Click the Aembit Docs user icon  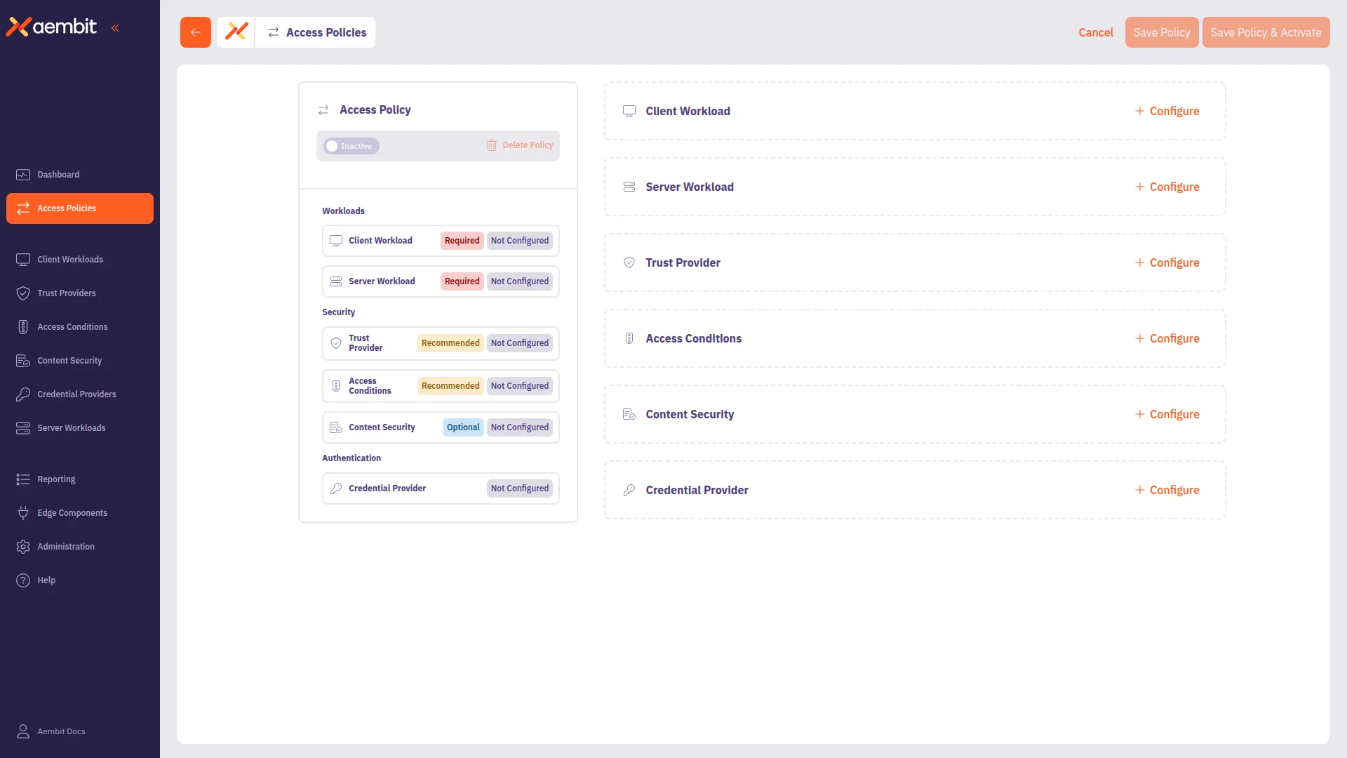point(23,731)
